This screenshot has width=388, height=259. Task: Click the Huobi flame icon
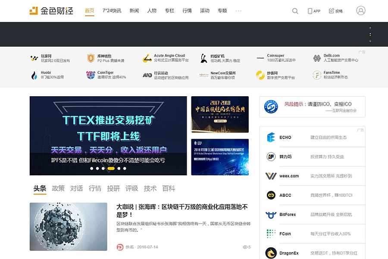(x=34, y=75)
